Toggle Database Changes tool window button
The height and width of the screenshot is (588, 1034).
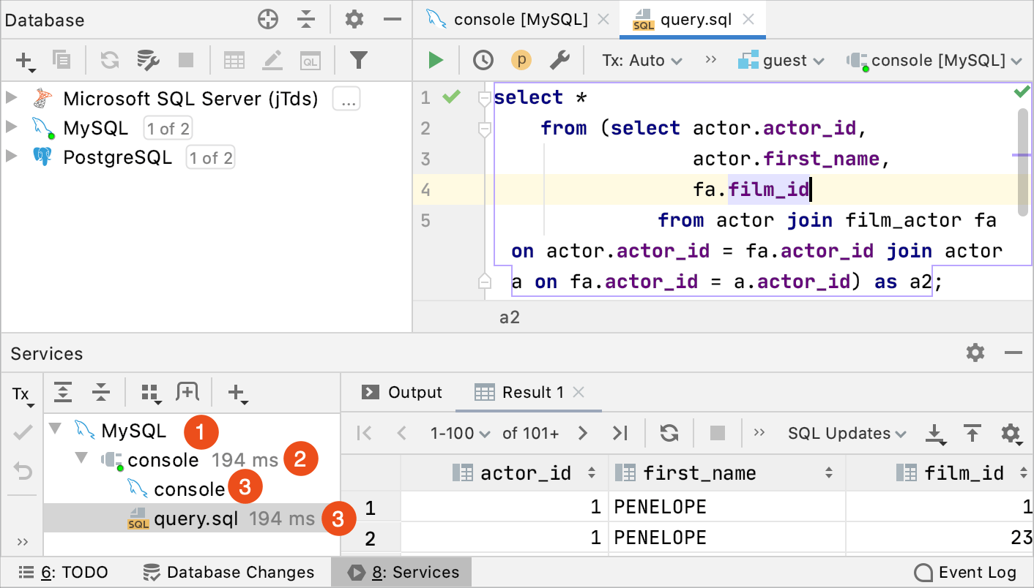(228, 572)
